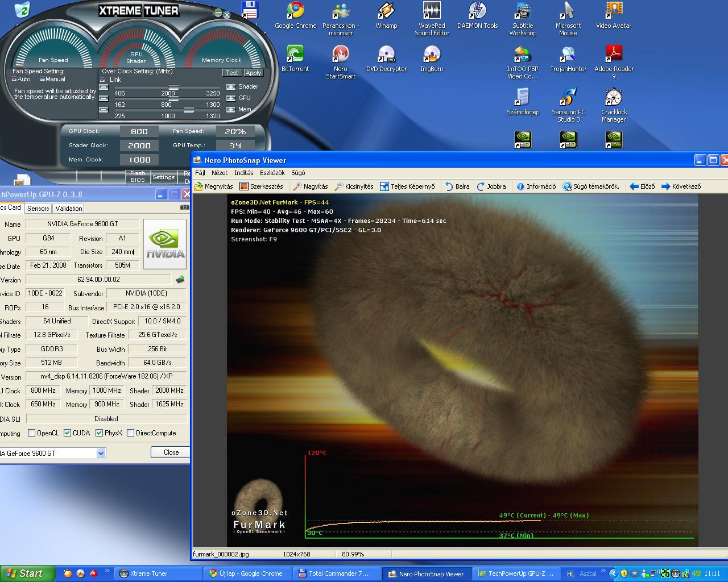Go to next image with Következő
This screenshot has height=582, width=728.
tap(681, 186)
